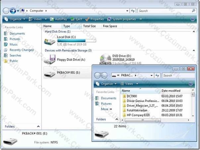Open the Views dropdown arrow in PKBACK window
Viewport: 200px width, 150px height.
[x=137, y=84]
